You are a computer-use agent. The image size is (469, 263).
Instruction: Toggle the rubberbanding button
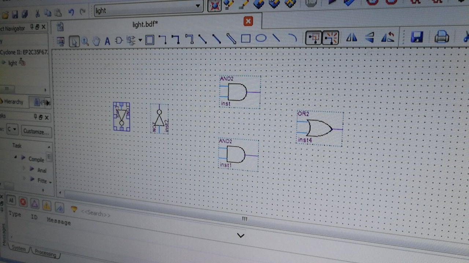pos(331,38)
